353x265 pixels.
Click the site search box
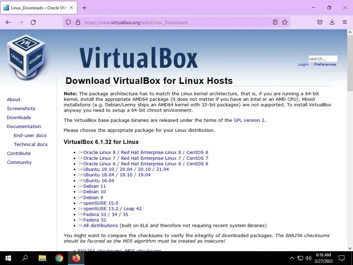click(x=323, y=59)
